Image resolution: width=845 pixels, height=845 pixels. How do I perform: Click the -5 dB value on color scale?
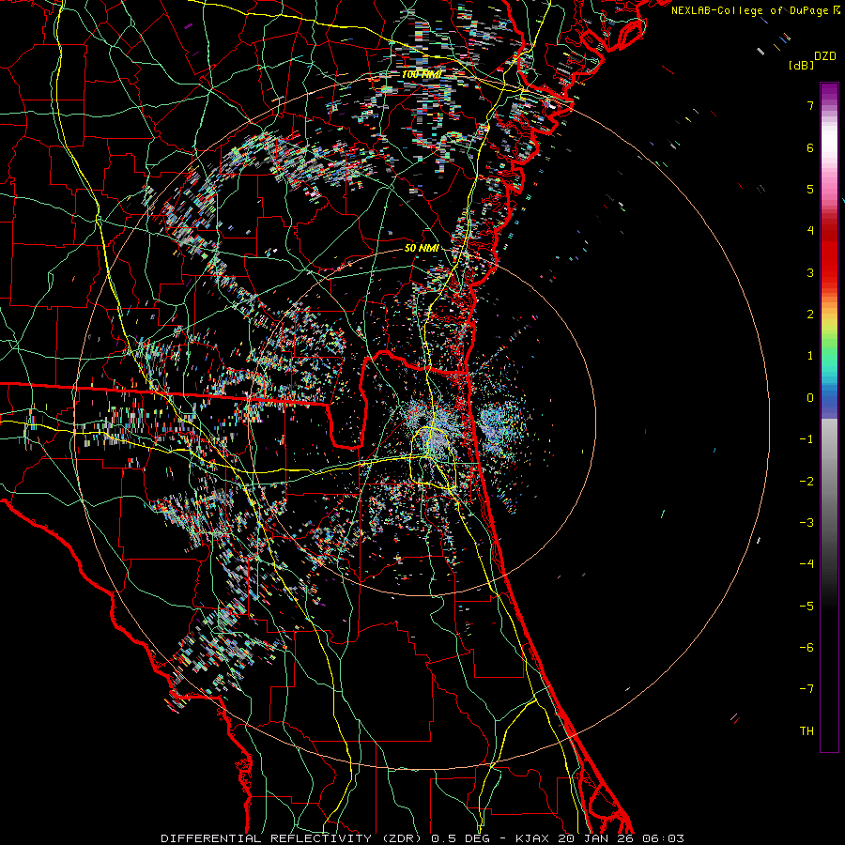click(x=807, y=607)
